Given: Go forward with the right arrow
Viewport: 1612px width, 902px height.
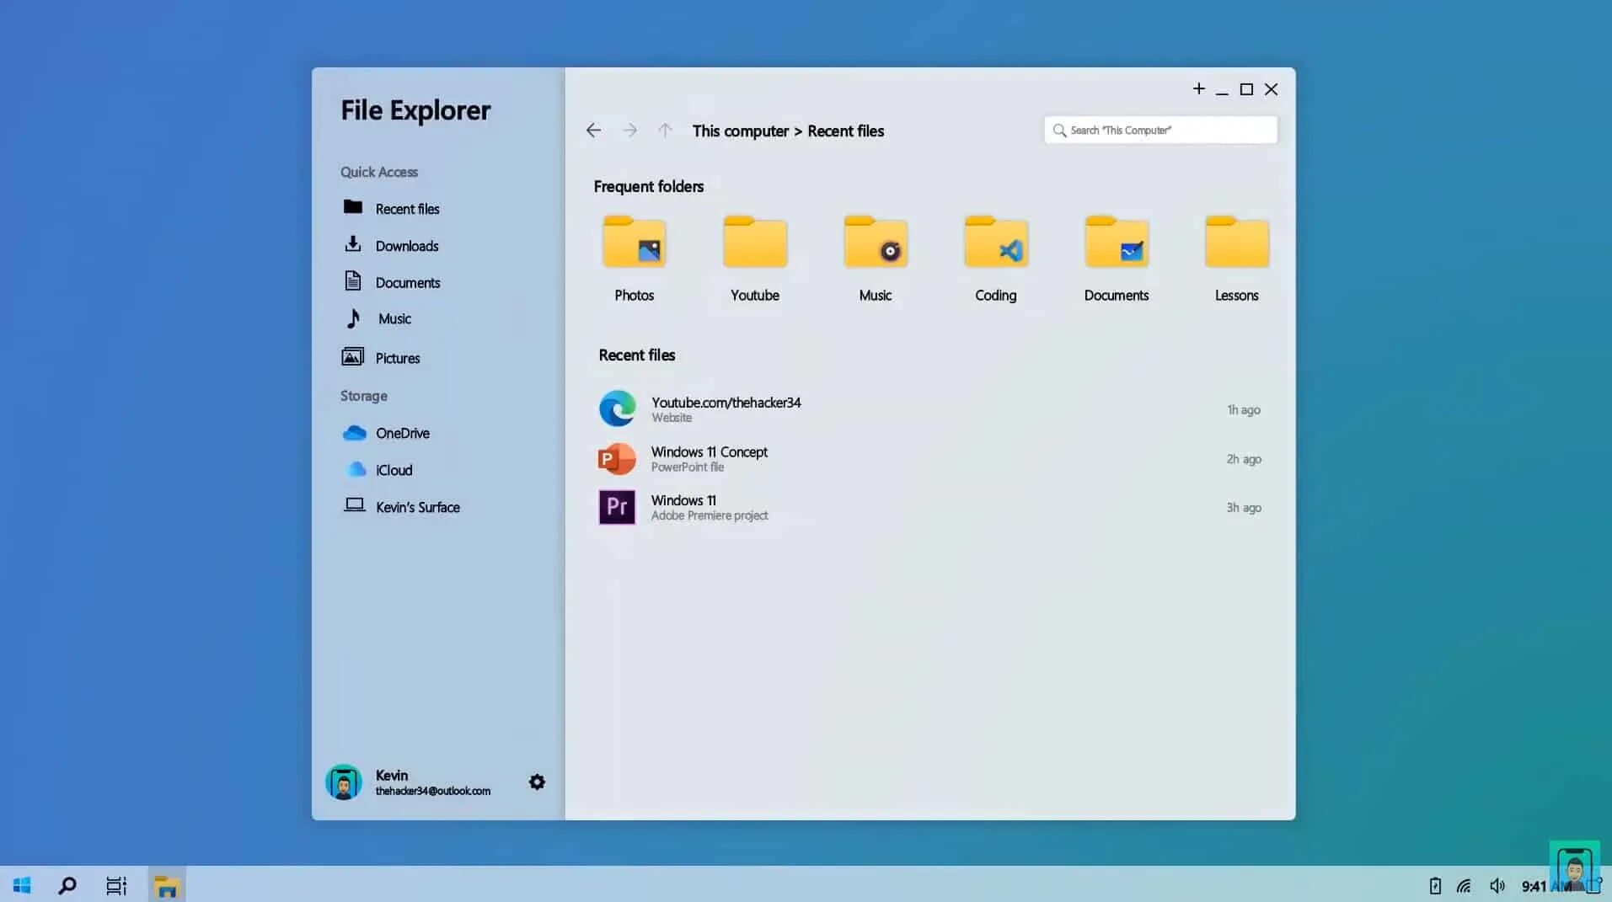Looking at the screenshot, I should point(629,130).
